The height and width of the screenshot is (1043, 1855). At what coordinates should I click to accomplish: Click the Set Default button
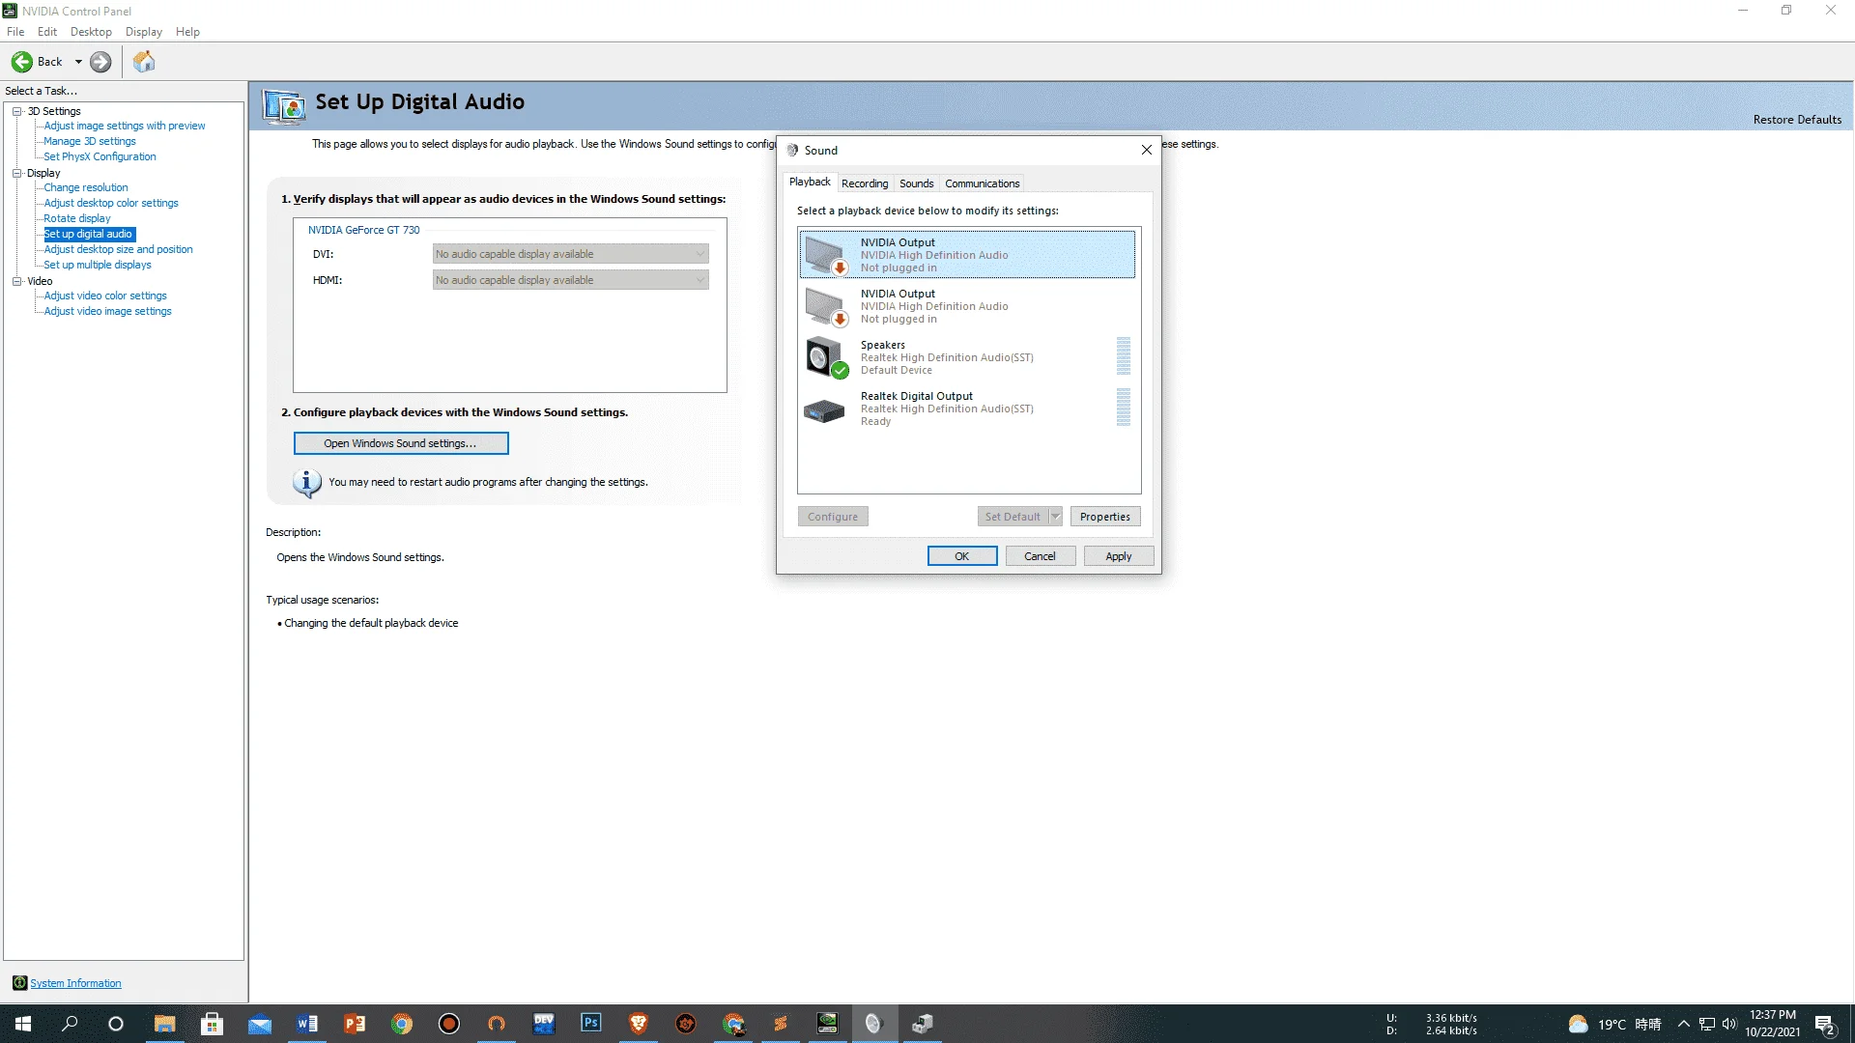point(1013,517)
